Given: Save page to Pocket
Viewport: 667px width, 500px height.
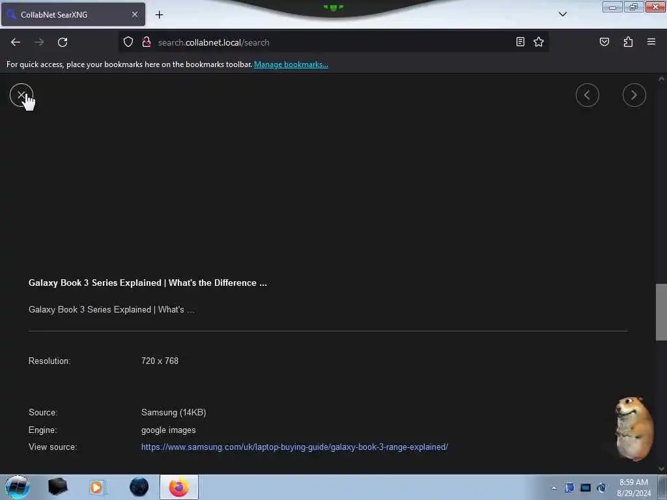Looking at the screenshot, I should (x=604, y=42).
